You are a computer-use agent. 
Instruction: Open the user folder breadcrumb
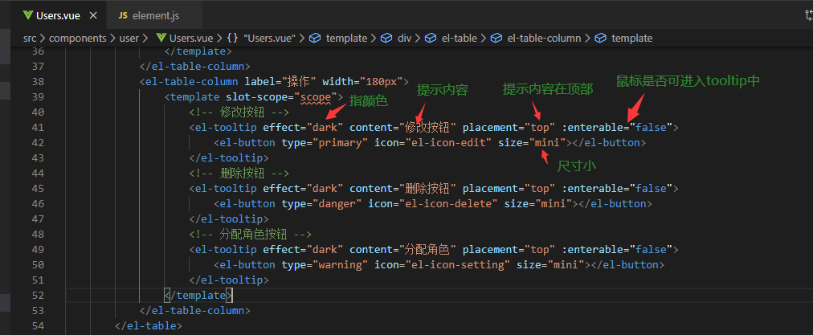[x=129, y=38]
